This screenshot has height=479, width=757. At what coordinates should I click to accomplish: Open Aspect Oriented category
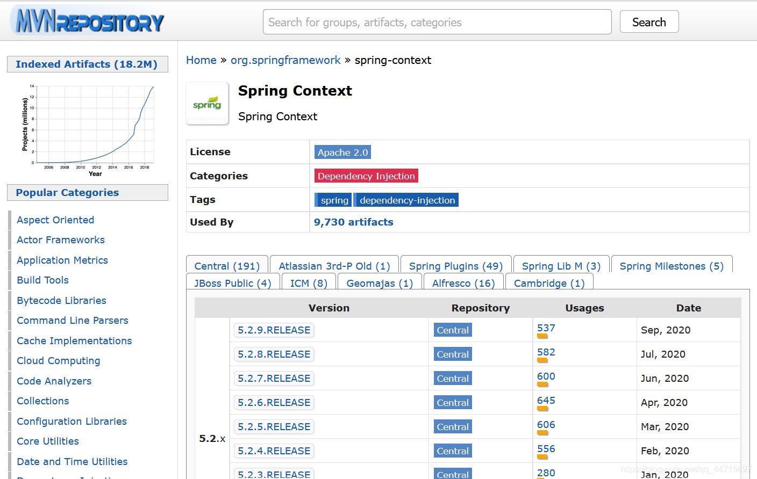click(x=55, y=220)
